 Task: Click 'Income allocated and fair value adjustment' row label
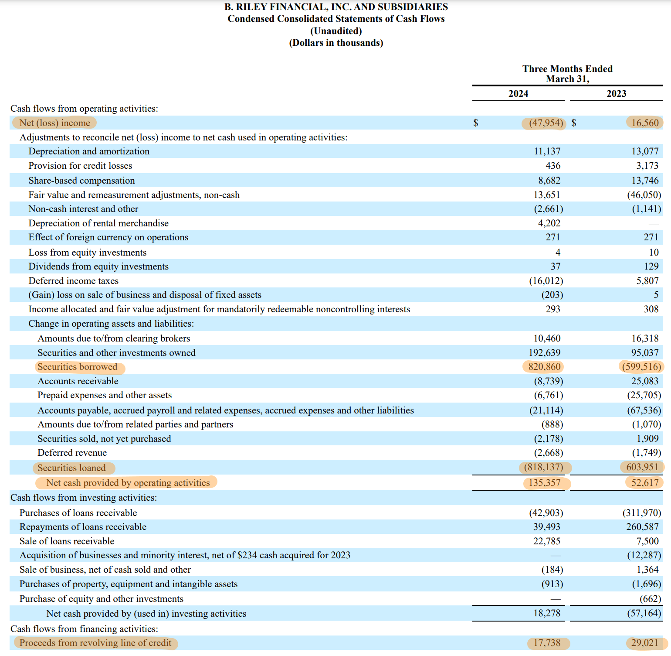coord(219,309)
